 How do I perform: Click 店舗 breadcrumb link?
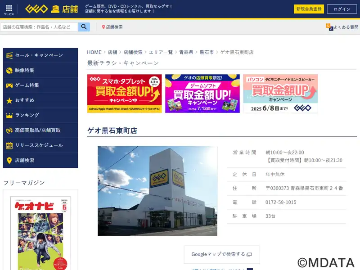[x=112, y=52]
